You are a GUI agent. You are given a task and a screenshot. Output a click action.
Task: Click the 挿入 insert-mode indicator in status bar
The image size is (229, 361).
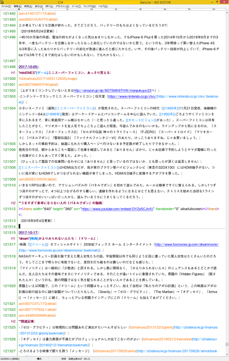click(x=39, y=359)
